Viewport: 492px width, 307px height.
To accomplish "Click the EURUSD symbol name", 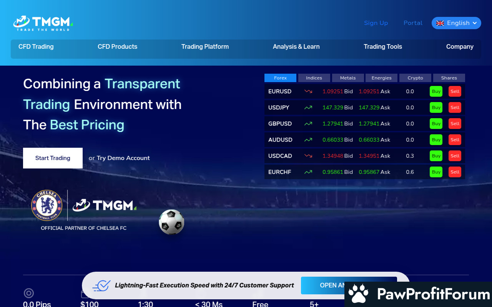I will click(280, 91).
